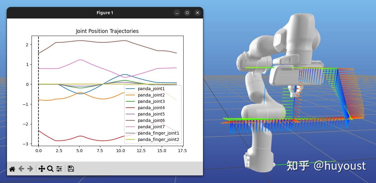Click the panda_finger_joint2 legend label

158,140
